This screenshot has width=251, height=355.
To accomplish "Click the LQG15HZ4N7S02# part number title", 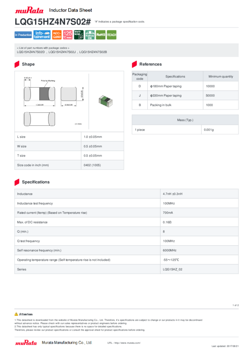I will click(x=53, y=22).
